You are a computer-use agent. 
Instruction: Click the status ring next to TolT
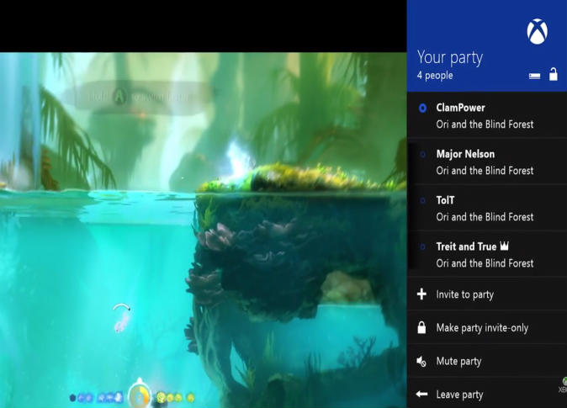[422, 201]
